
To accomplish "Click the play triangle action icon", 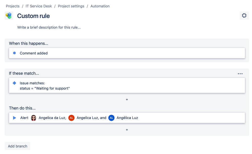I will [x=14, y=118].
